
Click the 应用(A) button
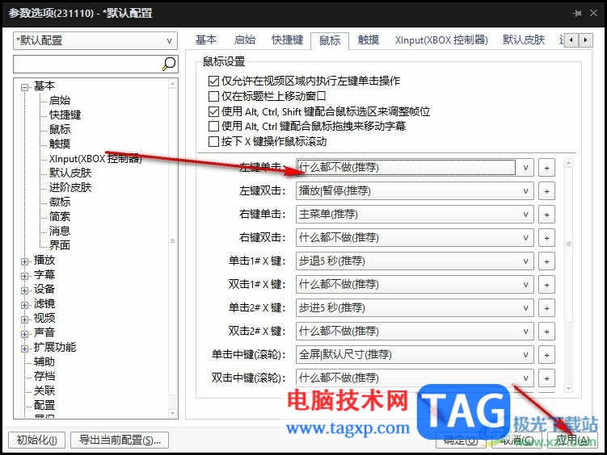(572, 440)
